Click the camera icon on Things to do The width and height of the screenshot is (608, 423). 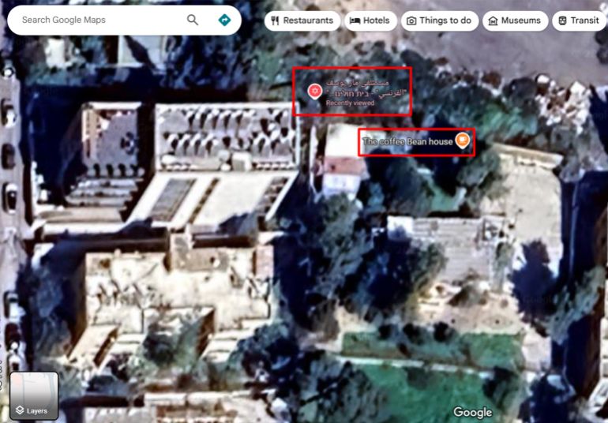411,21
